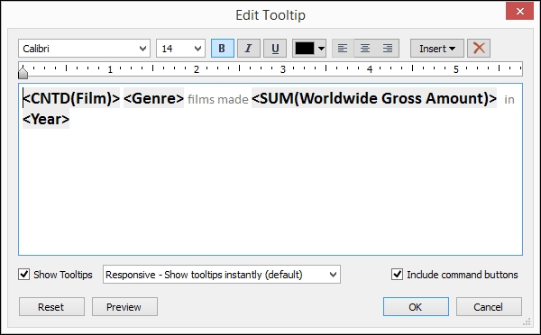Uncheck Show Tooltips checkbox
Viewport: 541px width, 335px height.
tap(23, 275)
